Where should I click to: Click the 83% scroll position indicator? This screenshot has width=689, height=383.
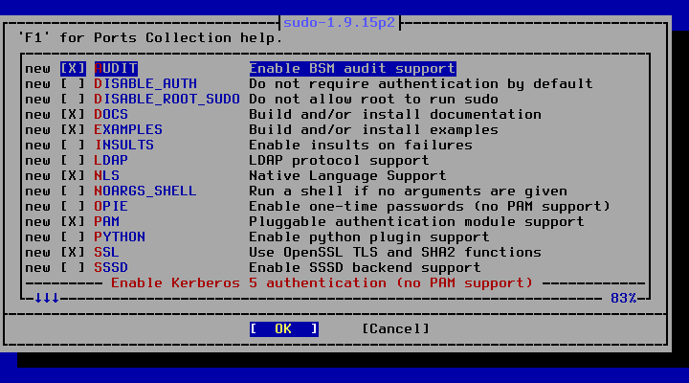(x=624, y=299)
